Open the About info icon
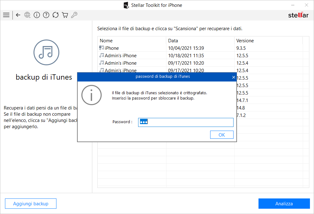This screenshot has width=314, height=214. [37, 15]
